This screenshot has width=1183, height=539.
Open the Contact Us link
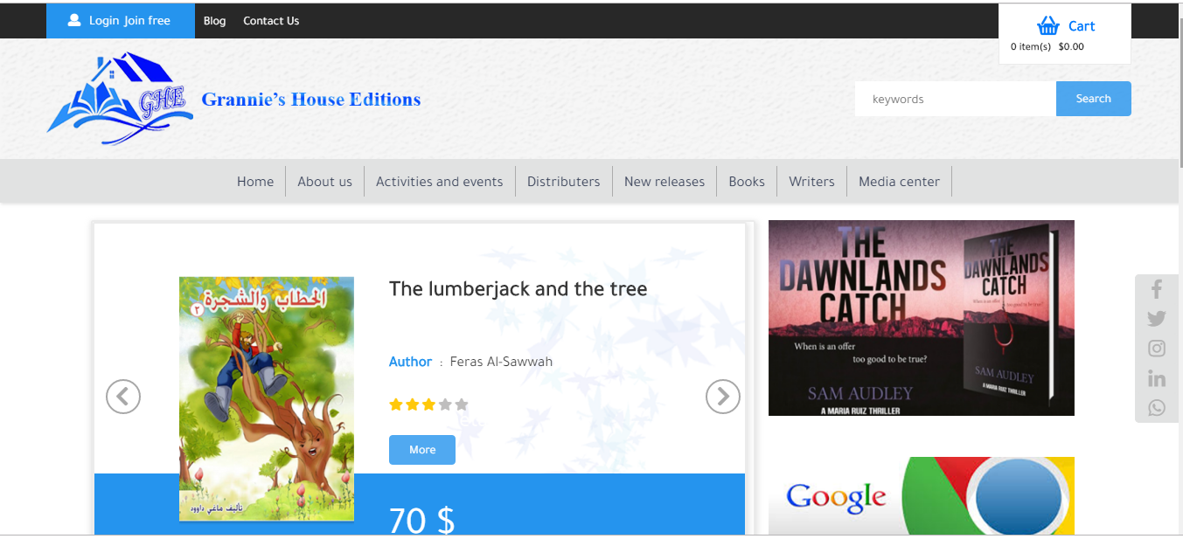[271, 21]
